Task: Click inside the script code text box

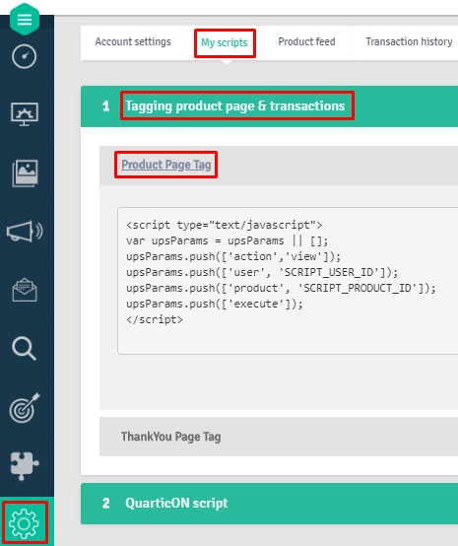Action: click(288, 281)
